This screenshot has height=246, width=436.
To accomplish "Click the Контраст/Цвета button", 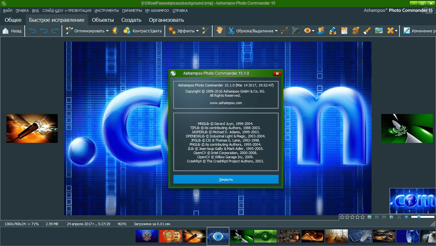I will [x=142, y=31].
